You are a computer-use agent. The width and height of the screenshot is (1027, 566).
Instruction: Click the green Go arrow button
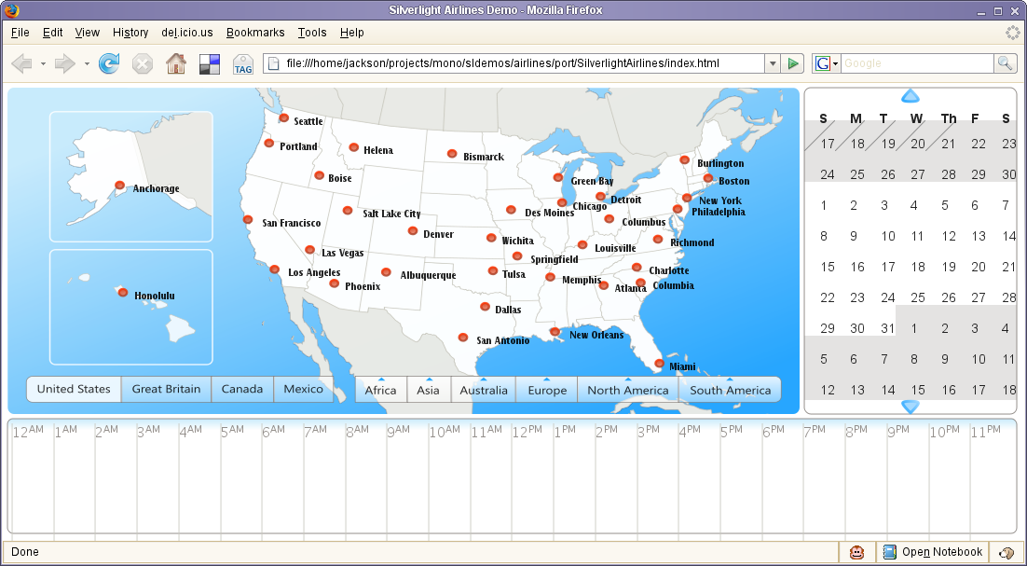(x=792, y=63)
